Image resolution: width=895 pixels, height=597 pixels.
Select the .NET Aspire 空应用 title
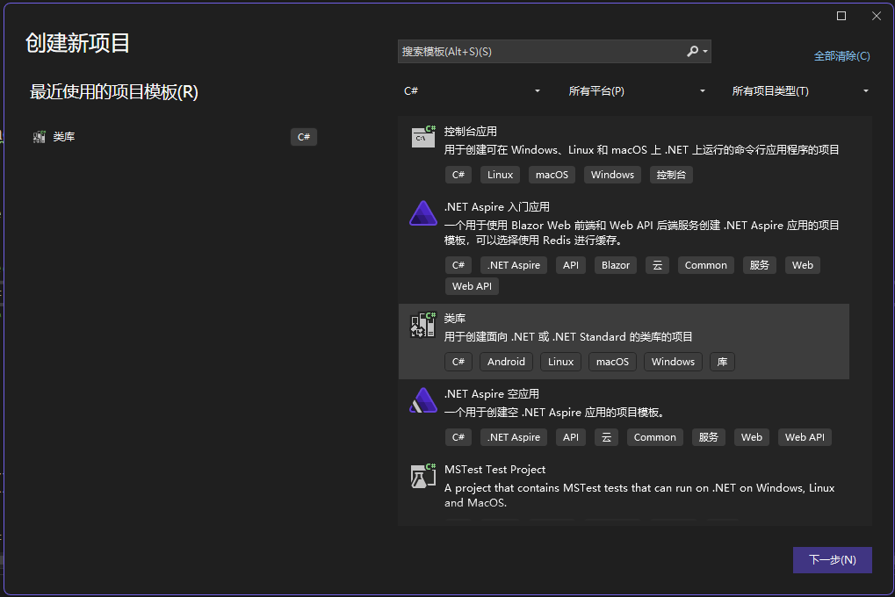coord(492,394)
